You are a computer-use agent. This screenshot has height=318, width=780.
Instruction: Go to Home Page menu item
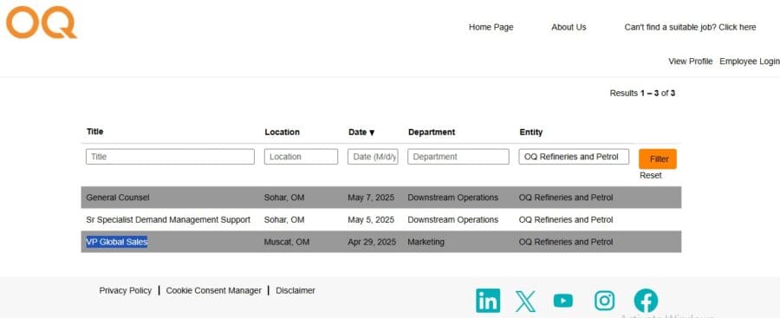[x=491, y=28]
